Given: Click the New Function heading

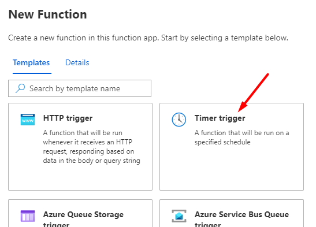Looking at the screenshot, I should coord(47,14).
